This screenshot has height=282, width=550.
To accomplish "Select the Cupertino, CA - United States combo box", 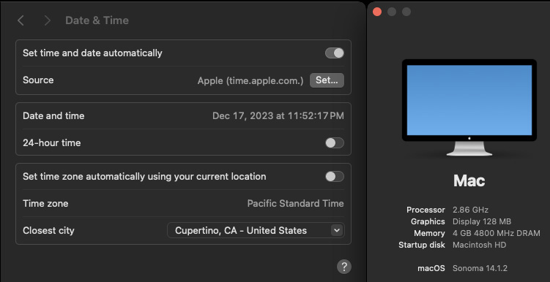I will 256,230.
